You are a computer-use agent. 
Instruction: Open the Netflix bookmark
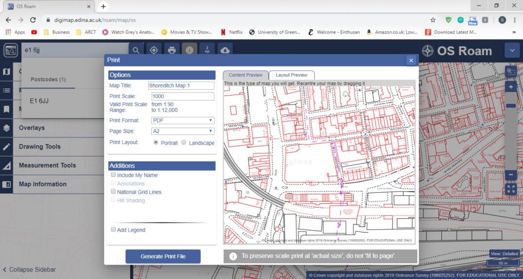pyautogui.click(x=231, y=32)
